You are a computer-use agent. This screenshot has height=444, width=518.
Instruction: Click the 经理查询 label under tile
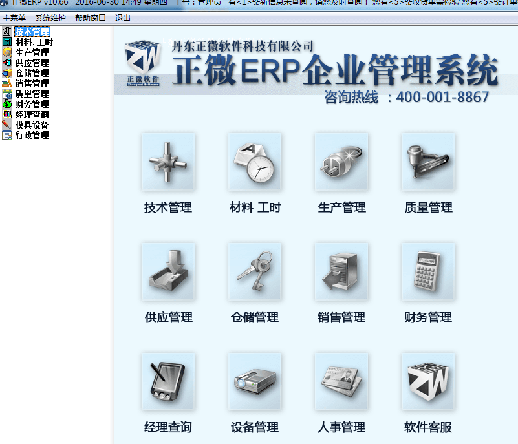[168, 427]
